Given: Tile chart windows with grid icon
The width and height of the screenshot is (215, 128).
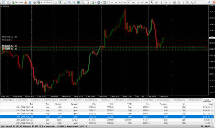Looking at the screenshot, I should pyautogui.click(x=78, y=2).
